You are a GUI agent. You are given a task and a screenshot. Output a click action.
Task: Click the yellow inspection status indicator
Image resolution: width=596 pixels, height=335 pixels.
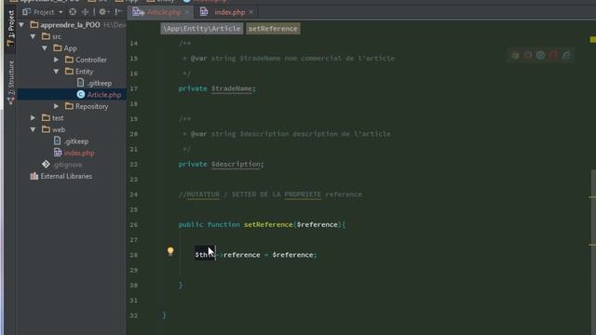[592, 39]
